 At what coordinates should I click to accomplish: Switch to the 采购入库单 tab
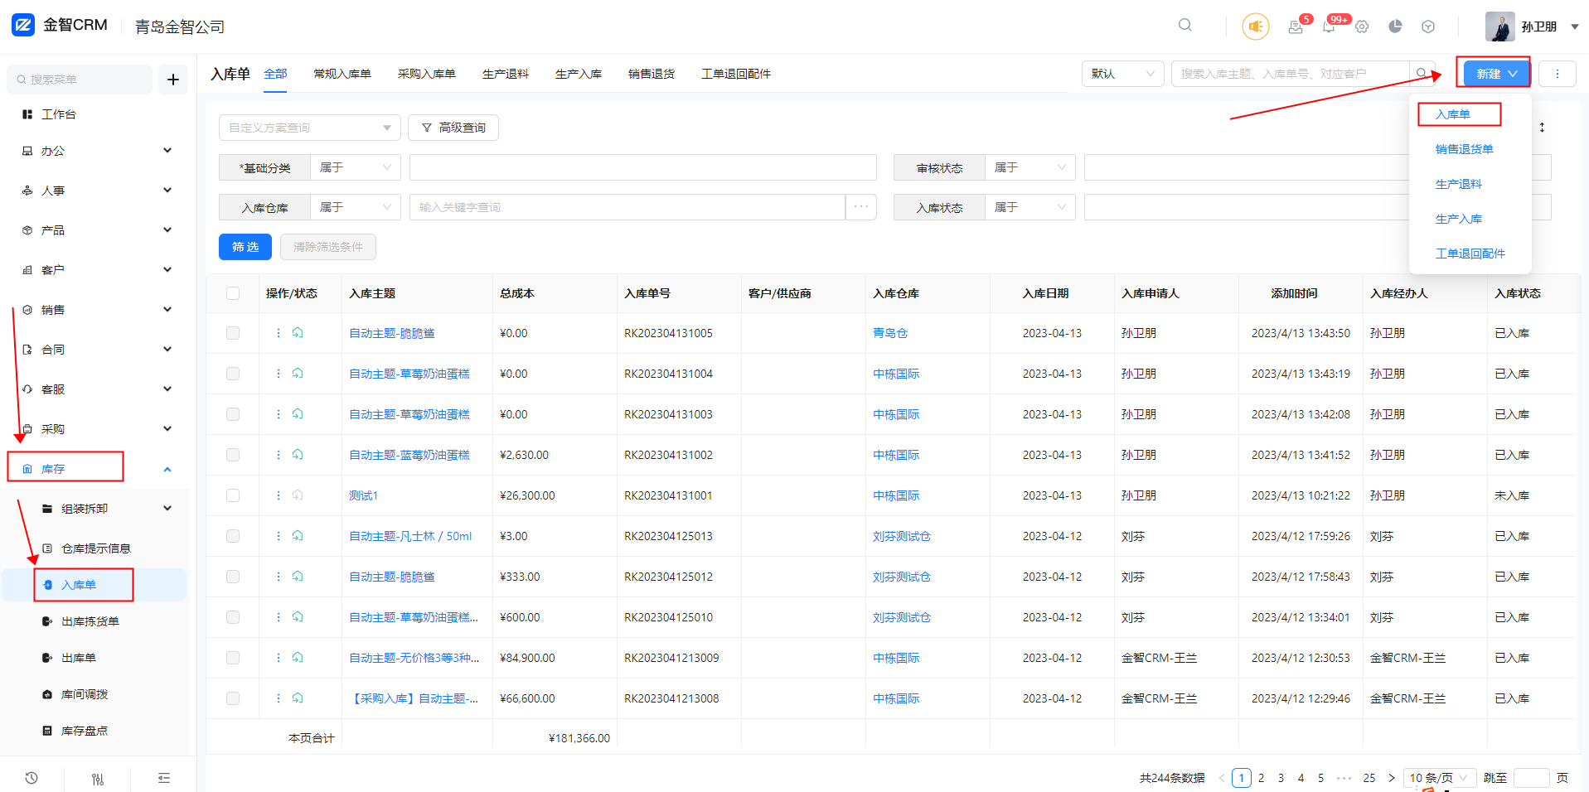click(427, 74)
